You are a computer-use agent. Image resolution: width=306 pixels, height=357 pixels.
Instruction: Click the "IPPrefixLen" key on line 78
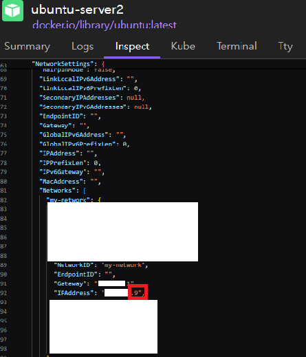[63, 163]
